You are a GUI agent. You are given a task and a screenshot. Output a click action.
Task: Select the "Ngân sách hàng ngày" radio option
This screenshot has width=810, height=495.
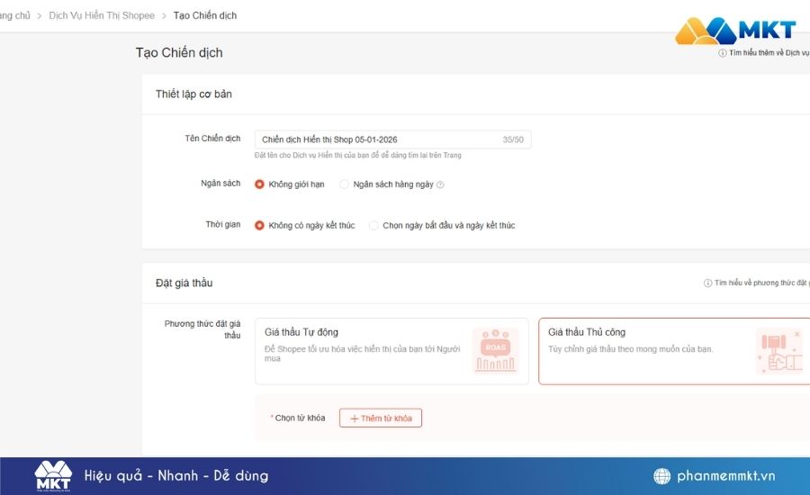point(344,184)
